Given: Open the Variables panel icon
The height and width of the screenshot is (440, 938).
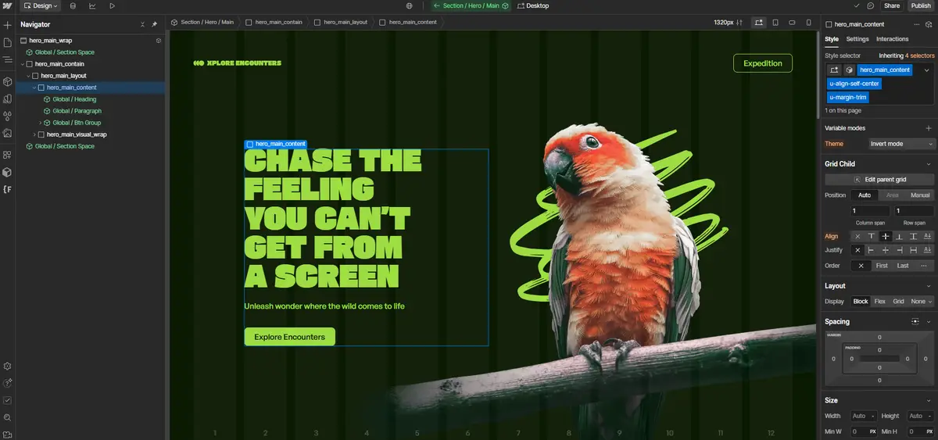Looking at the screenshot, I should click(8, 99).
